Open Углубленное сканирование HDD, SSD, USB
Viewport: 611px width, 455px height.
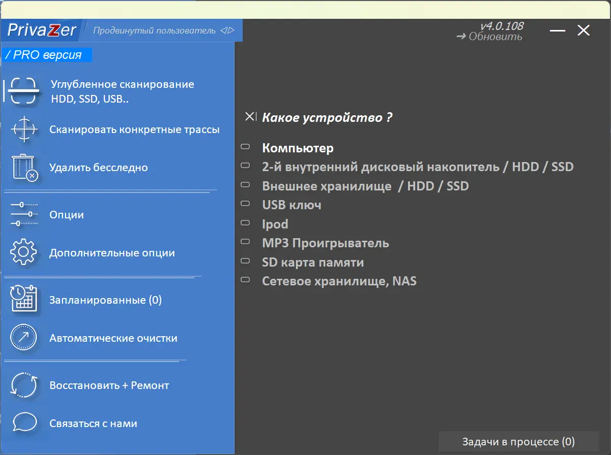coord(122,91)
